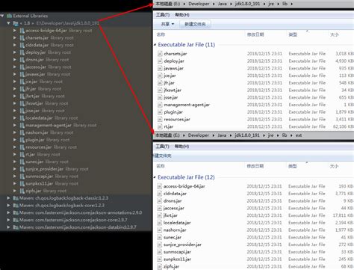Click the External Libraries icon
The width and height of the screenshot is (354, 270).
pyautogui.click(x=9, y=16)
